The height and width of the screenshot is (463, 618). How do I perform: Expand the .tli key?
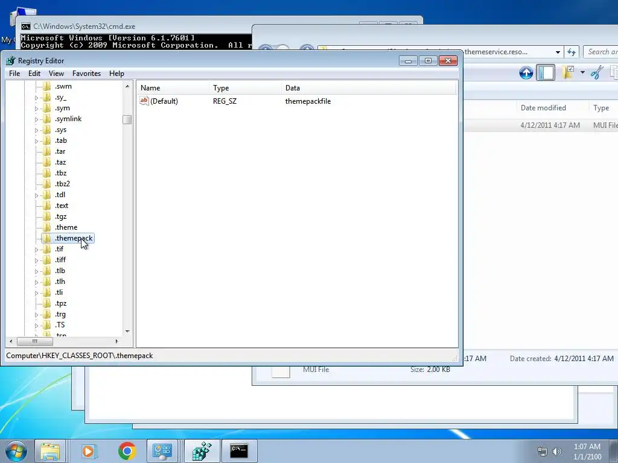coord(36,293)
